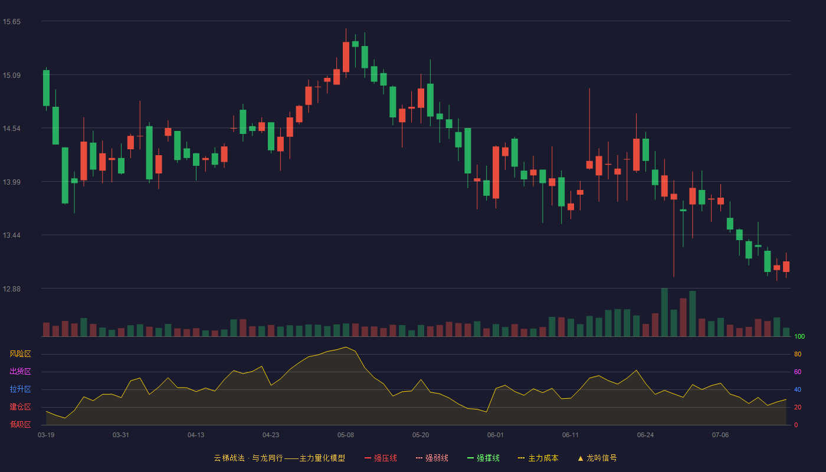Click the 06-11 date label
This screenshot has height=472, width=826.
coord(571,435)
